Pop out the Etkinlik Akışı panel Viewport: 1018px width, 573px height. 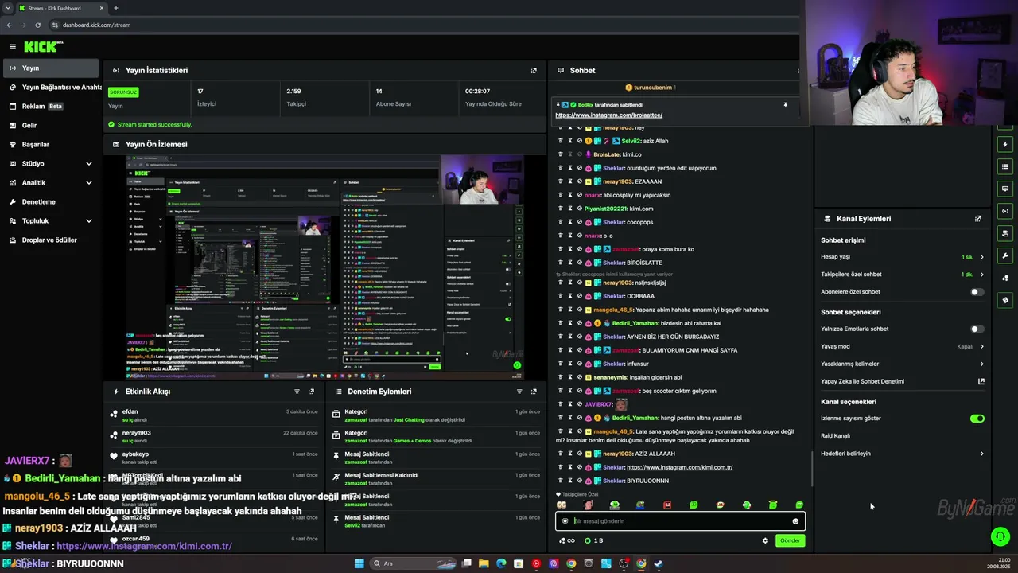(311, 392)
